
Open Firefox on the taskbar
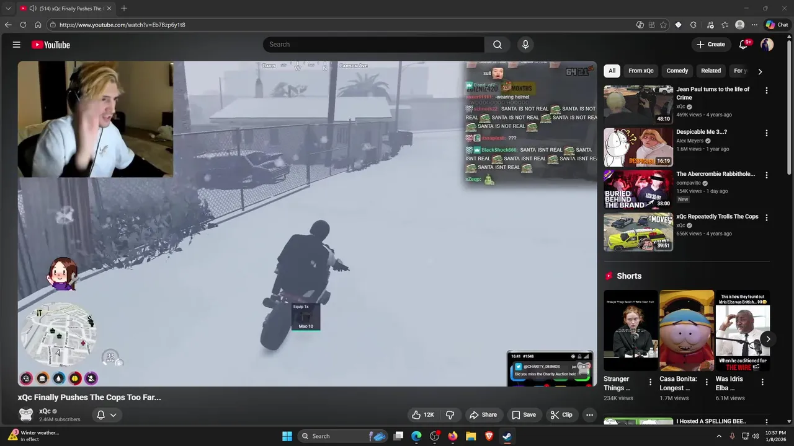[453, 436]
